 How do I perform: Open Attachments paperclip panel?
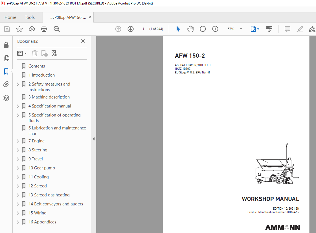point(6,84)
